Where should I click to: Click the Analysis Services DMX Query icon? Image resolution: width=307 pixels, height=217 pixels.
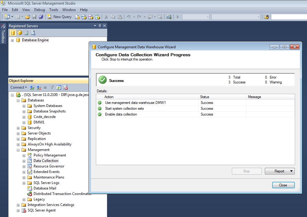[x=91, y=17]
